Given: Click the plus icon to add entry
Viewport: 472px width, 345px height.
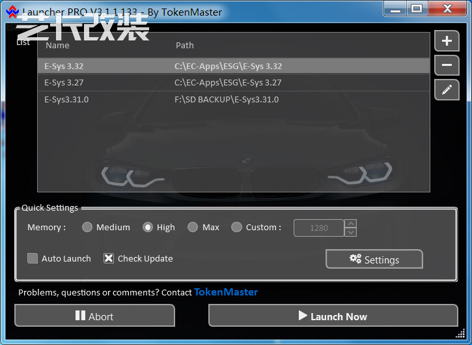Looking at the screenshot, I should pyautogui.click(x=447, y=41).
